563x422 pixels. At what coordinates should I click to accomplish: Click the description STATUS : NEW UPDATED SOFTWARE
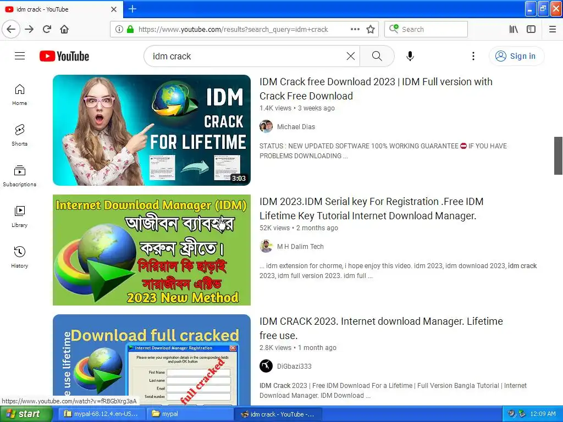tap(383, 151)
